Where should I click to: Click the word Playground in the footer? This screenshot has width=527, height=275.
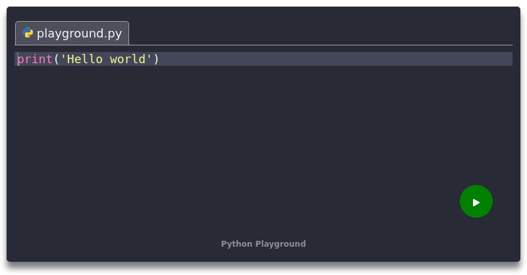pyautogui.click(x=281, y=243)
